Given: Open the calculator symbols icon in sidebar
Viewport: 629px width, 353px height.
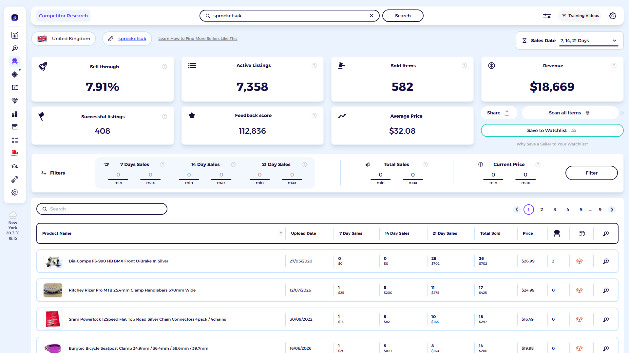Looking at the screenshot, I should [15, 140].
